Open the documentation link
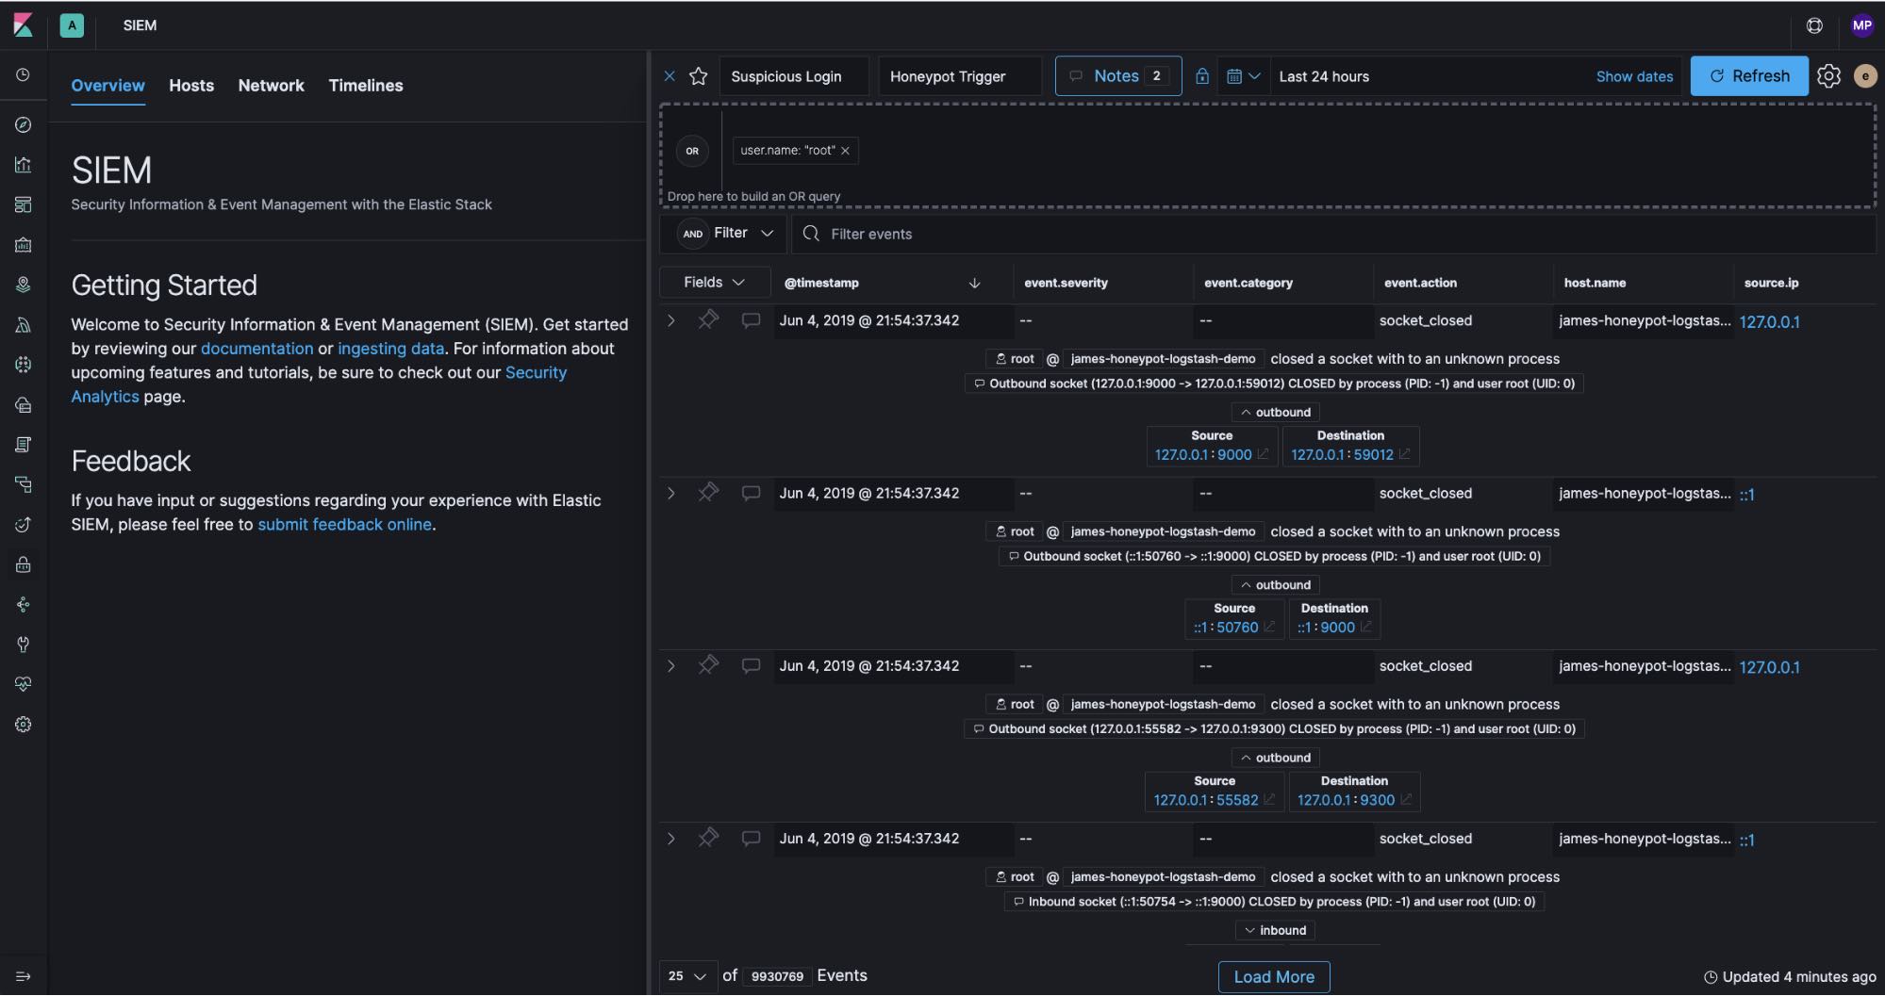 [256, 349]
